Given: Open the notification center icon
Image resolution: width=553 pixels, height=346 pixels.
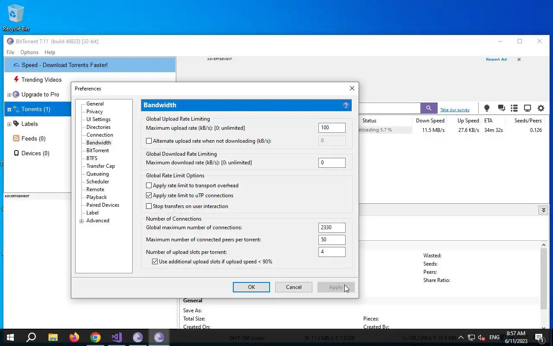Looking at the screenshot, I should 539,337.
